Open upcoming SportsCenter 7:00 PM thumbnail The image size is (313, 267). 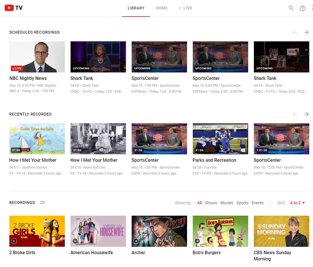point(159,57)
